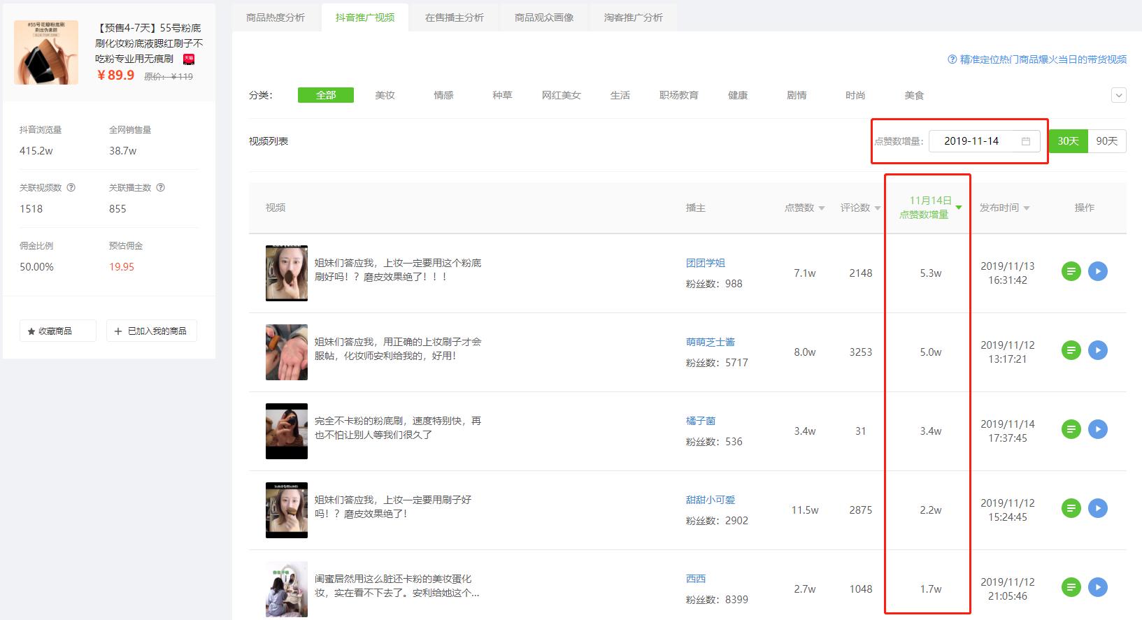Play the video by 团团学姐
1142x620 pixels.
coord(1097,271)
